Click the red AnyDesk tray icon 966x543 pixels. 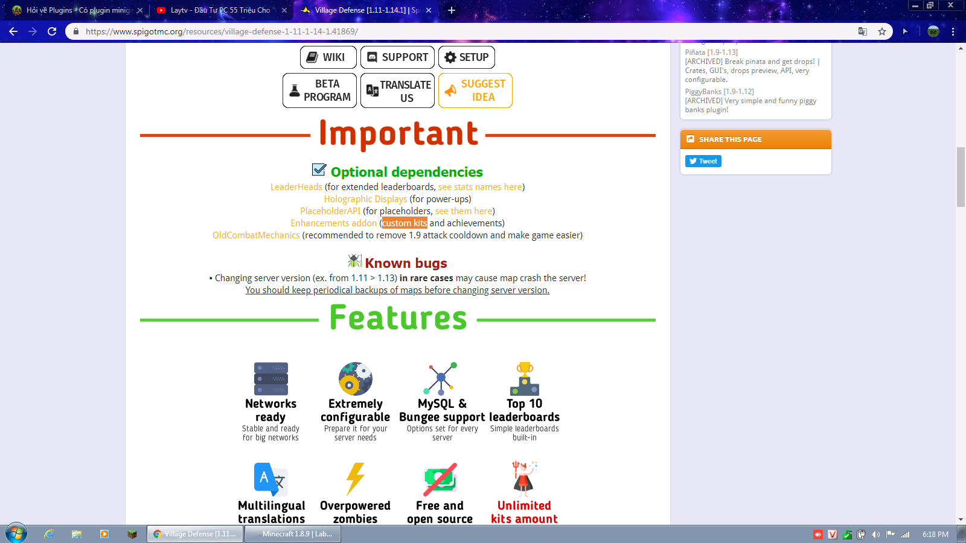(818, 535)
